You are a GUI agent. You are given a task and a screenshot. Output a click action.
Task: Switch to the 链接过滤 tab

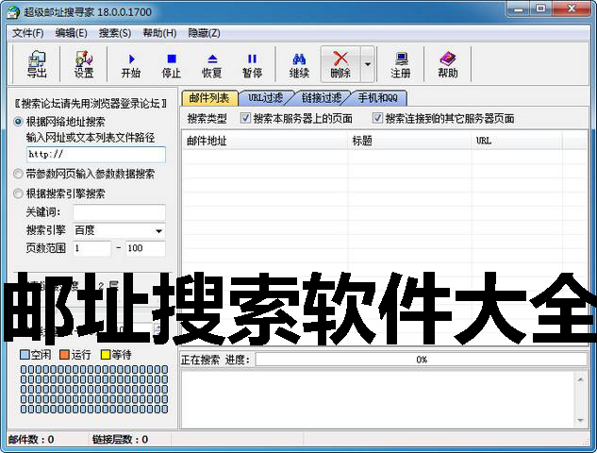tap(322, 98)
